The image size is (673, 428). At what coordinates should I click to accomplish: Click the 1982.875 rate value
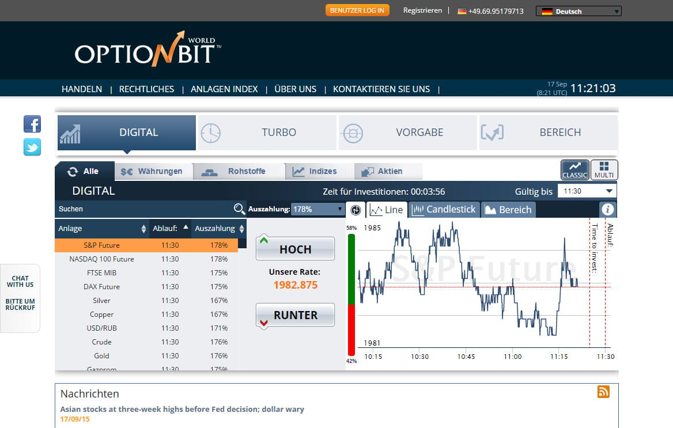coord(295,285)
